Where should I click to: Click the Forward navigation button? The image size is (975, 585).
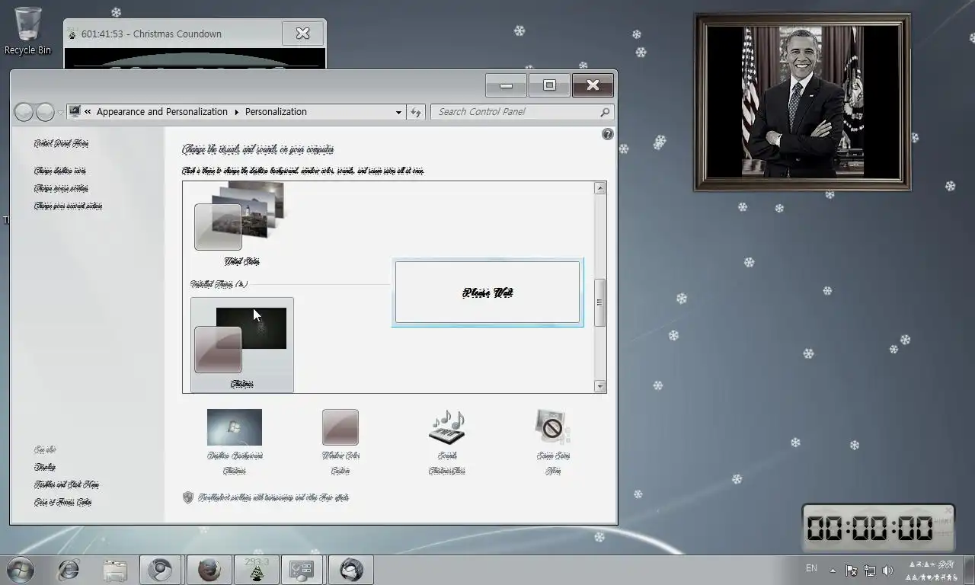[x=45, y=112]
